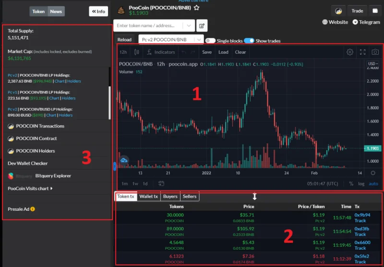This screenshot has height=267, width=384.
Task: Click the PooCoin chart icon button near Trade
Action: point(338,11)
